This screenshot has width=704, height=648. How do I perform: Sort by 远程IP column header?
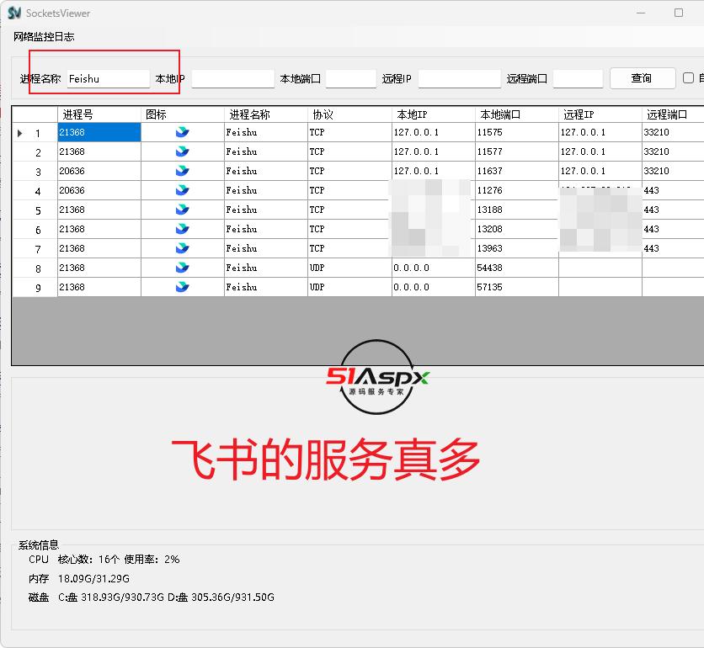[600, 114]
